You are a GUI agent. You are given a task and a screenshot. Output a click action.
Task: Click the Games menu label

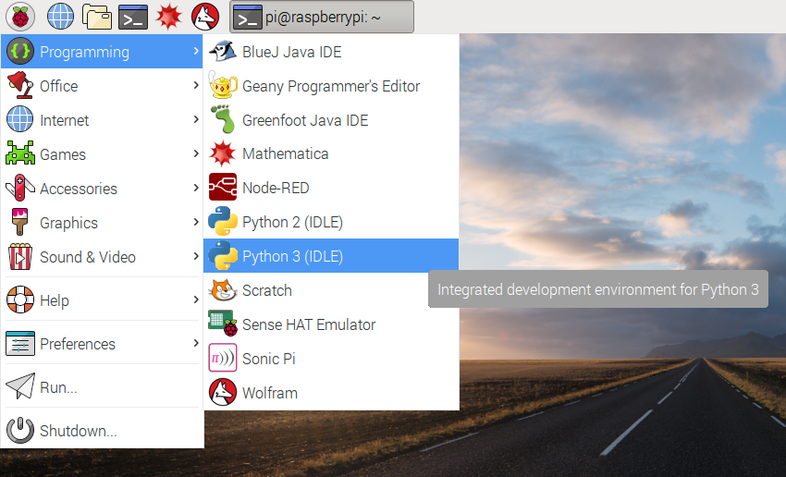(63, 154)
